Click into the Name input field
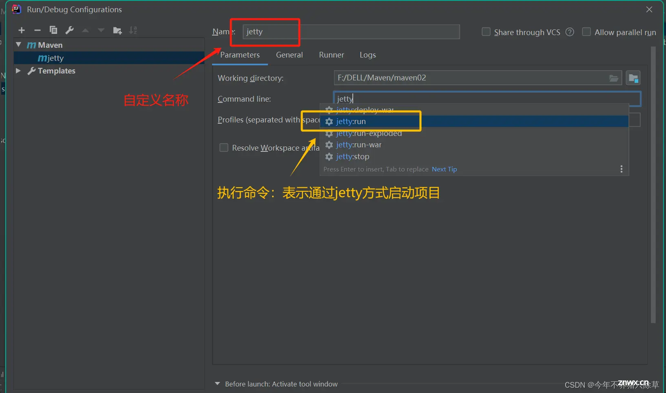 coord(351,32)
